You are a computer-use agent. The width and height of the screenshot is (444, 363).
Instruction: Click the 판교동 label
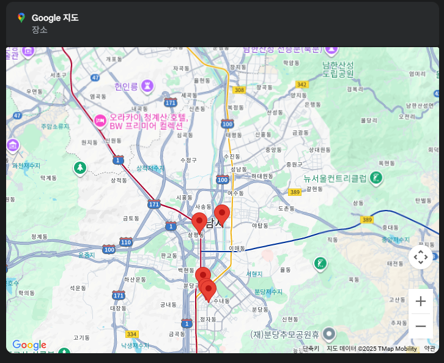pos(169,256)
